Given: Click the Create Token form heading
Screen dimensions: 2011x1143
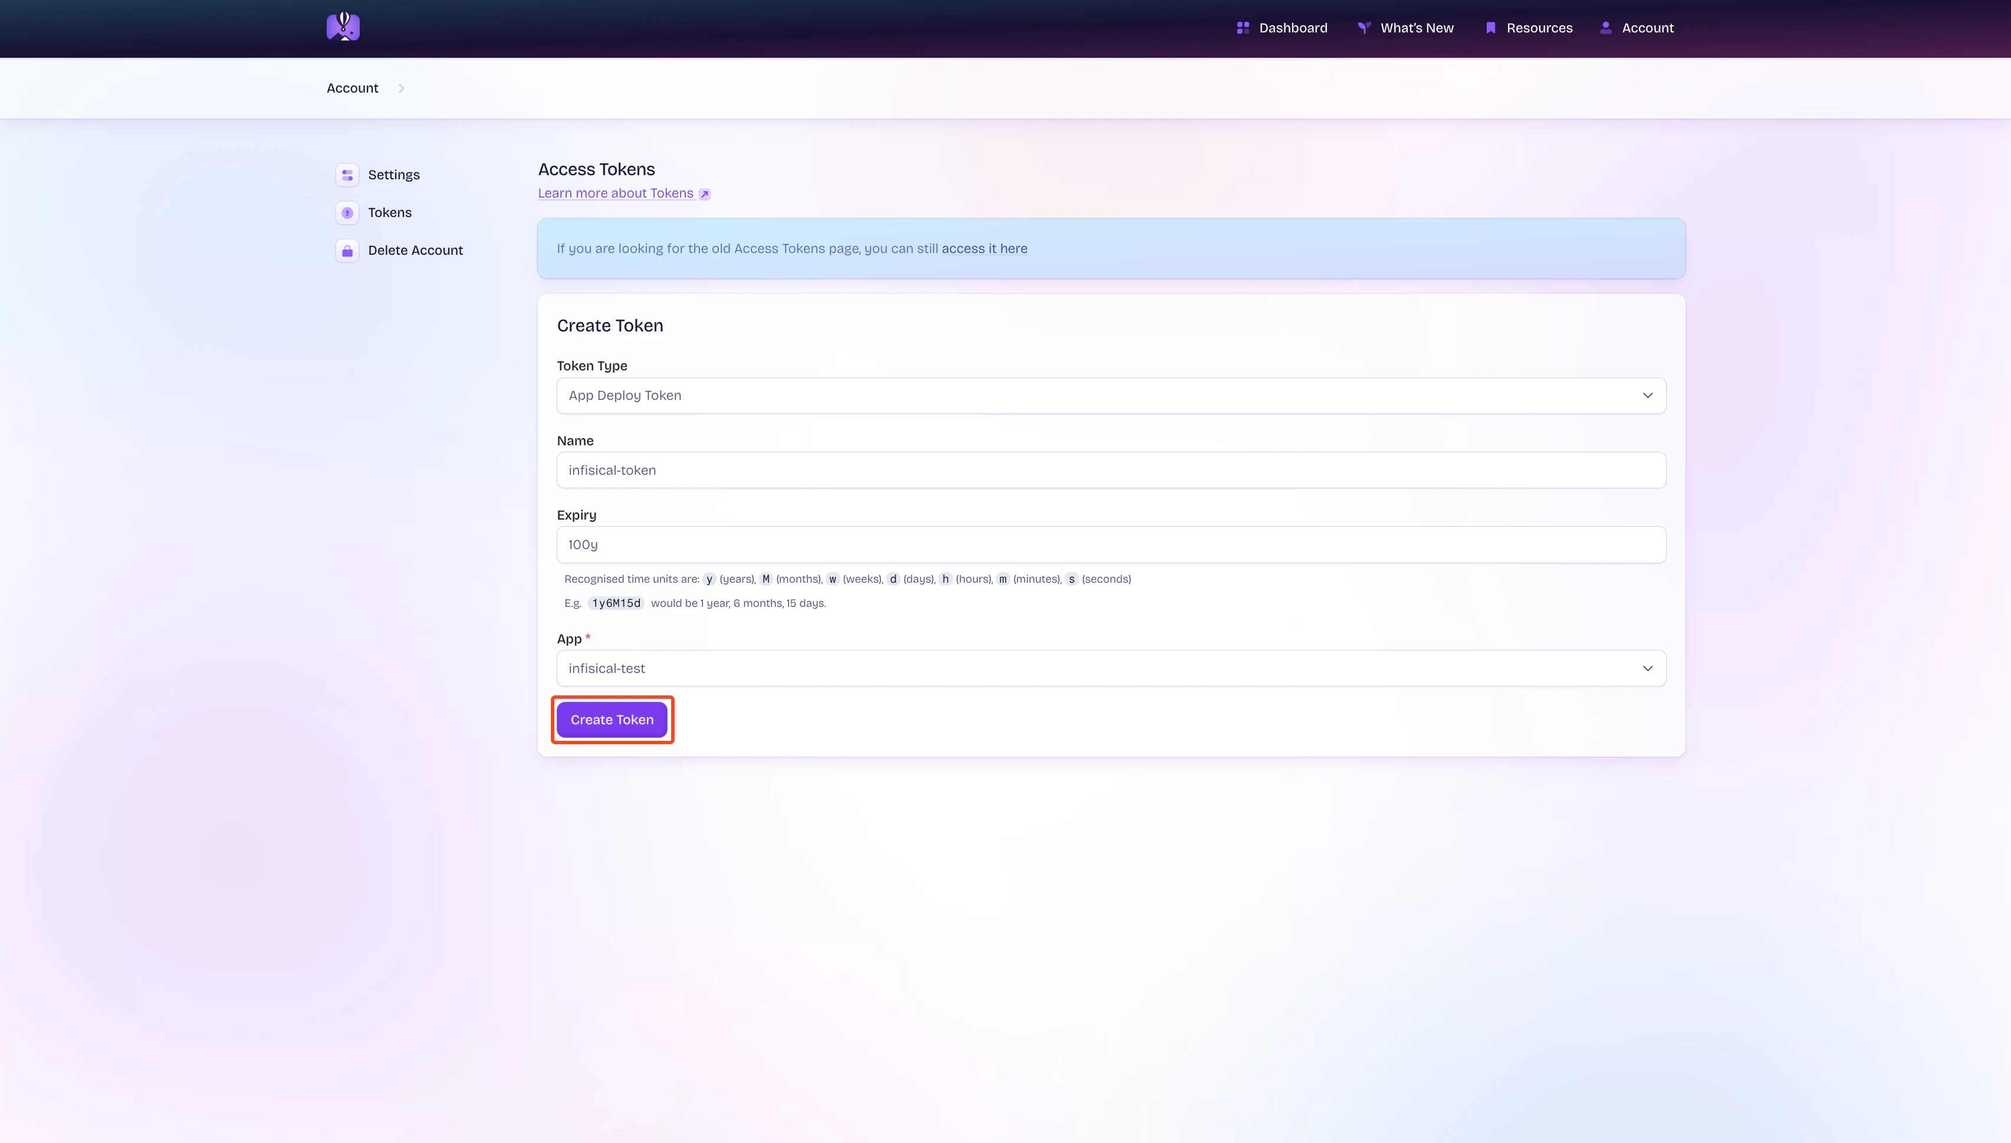Looking at the screenshot, I should (x=610, y=326).
